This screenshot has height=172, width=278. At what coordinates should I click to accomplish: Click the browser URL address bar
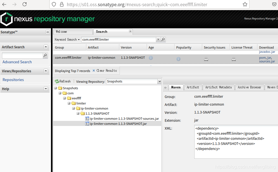(149, 5)
